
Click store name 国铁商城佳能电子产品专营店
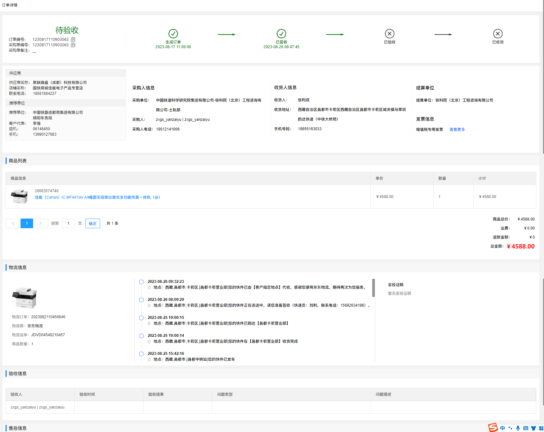(58, 88)
